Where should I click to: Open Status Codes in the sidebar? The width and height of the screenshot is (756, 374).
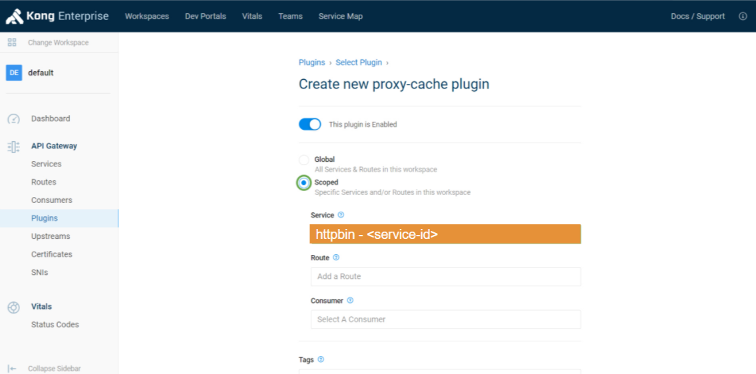[x=55, y=324]
